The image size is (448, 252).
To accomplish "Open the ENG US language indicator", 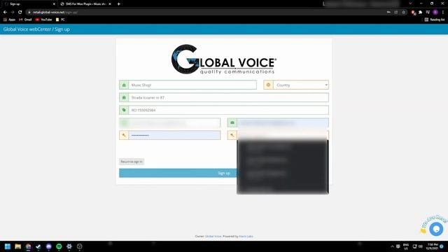I will click(406, 246).
